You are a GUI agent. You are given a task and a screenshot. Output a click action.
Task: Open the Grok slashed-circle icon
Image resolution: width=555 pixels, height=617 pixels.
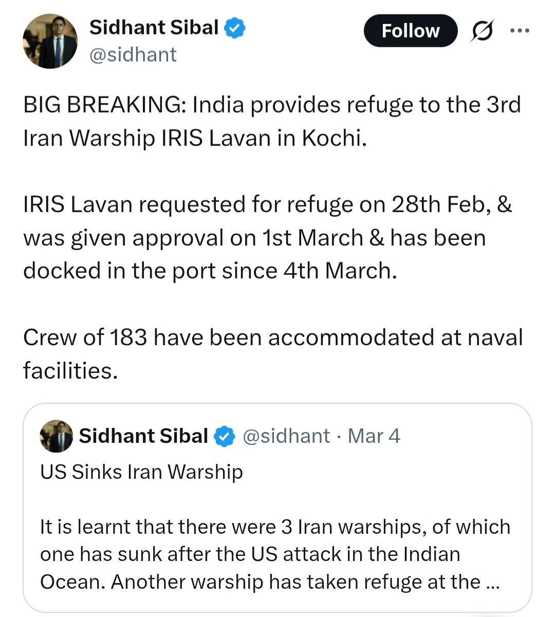[x=483, y=31]
